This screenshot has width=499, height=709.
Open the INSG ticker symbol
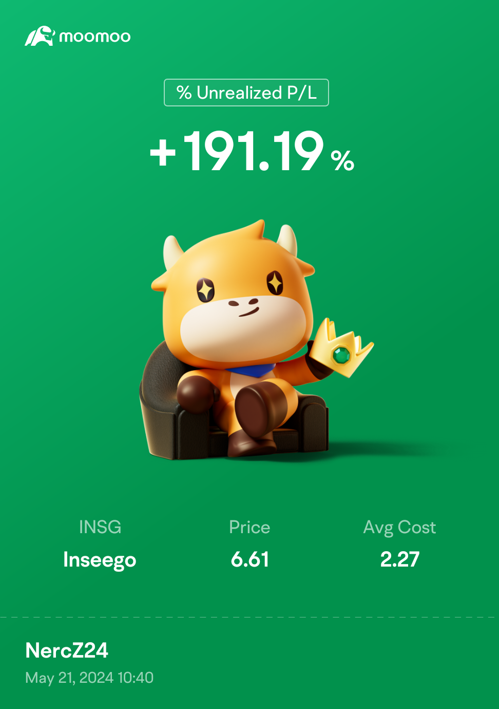(100, 527)
